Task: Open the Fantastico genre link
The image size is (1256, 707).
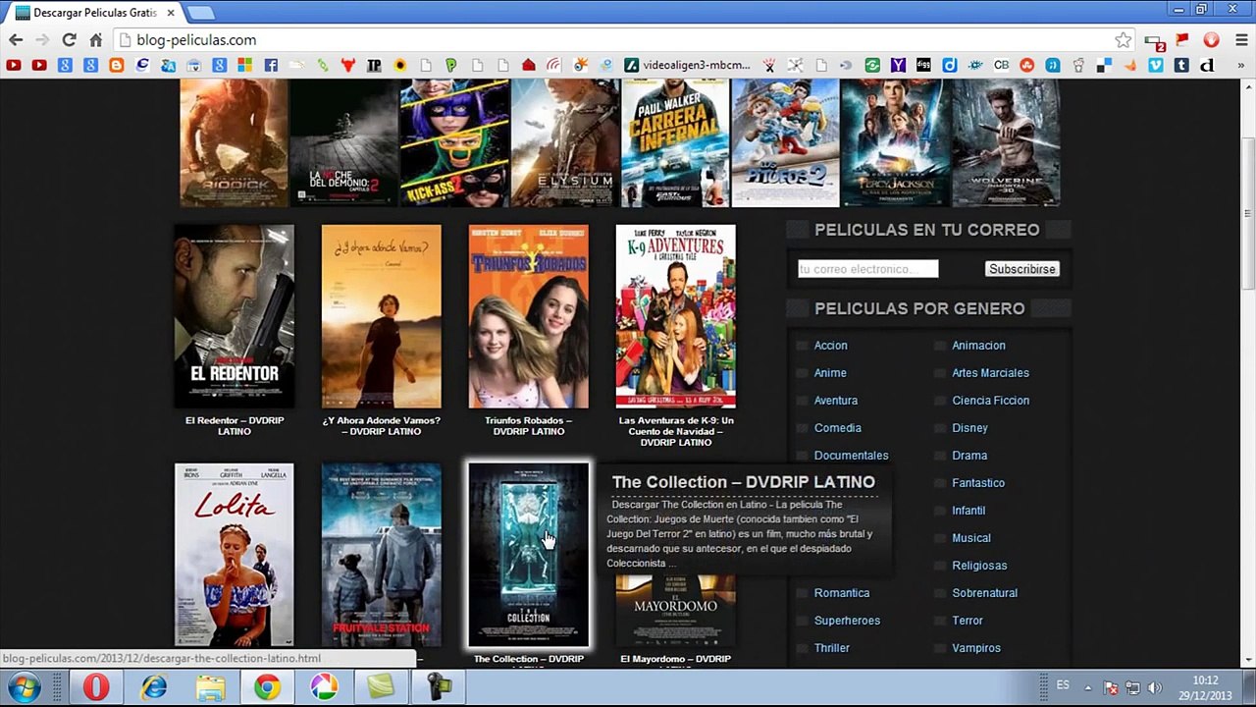Action: [978, 483]
